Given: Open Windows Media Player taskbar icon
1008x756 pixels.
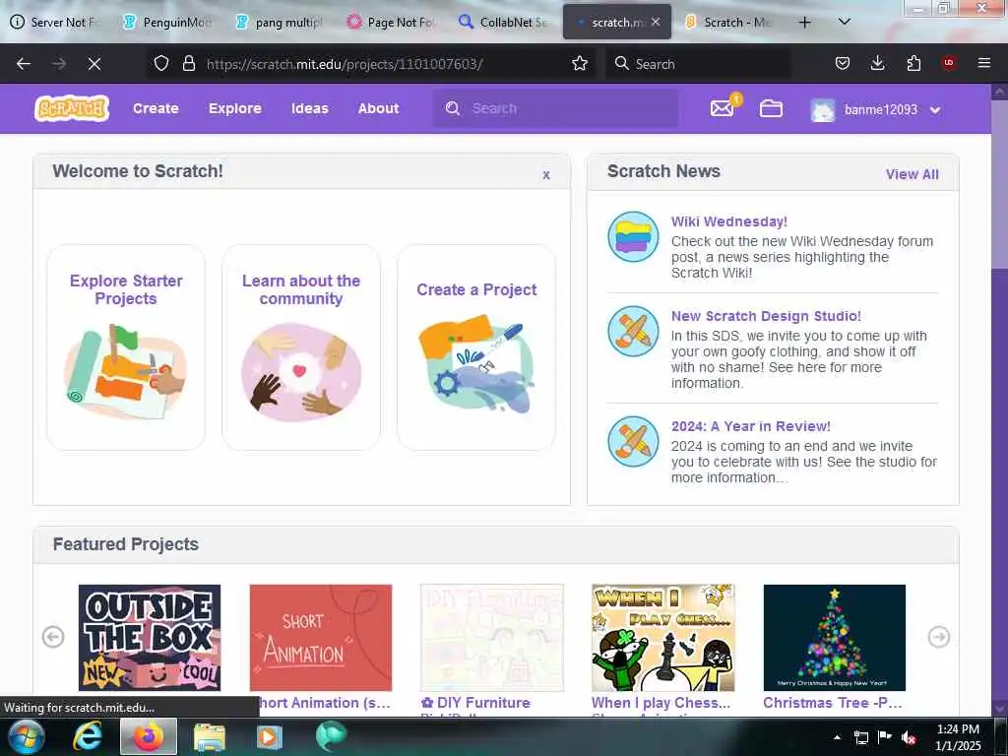Looking at the screenshot, I should 270,736.
